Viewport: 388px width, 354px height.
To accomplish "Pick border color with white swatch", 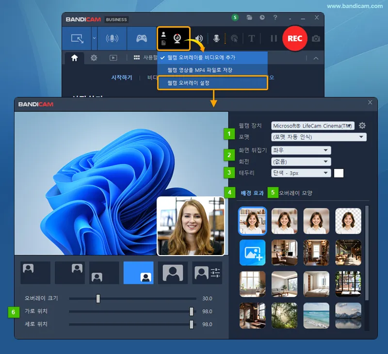I will tap(339, 173).
